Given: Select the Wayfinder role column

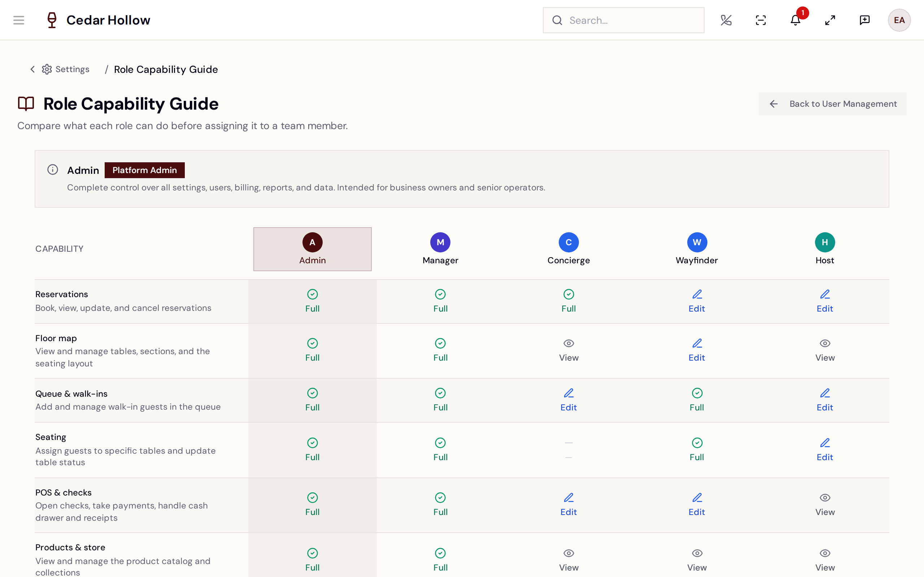Looking at the screenshot, I should click(x=697, y=249).
